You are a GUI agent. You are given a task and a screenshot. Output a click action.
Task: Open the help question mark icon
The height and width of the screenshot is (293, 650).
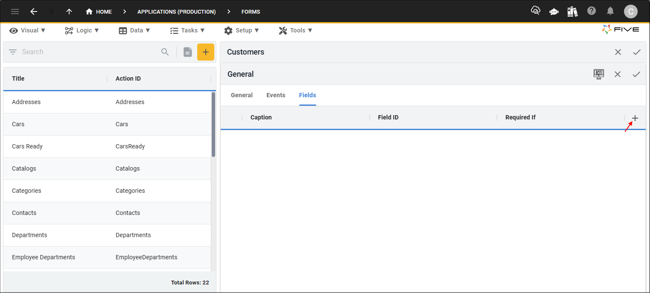tap(592, 11)
